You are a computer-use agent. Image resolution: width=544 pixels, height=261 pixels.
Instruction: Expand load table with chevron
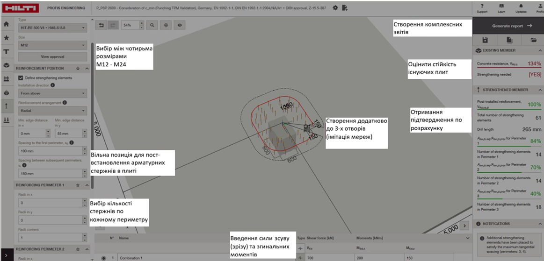point(468,238)
